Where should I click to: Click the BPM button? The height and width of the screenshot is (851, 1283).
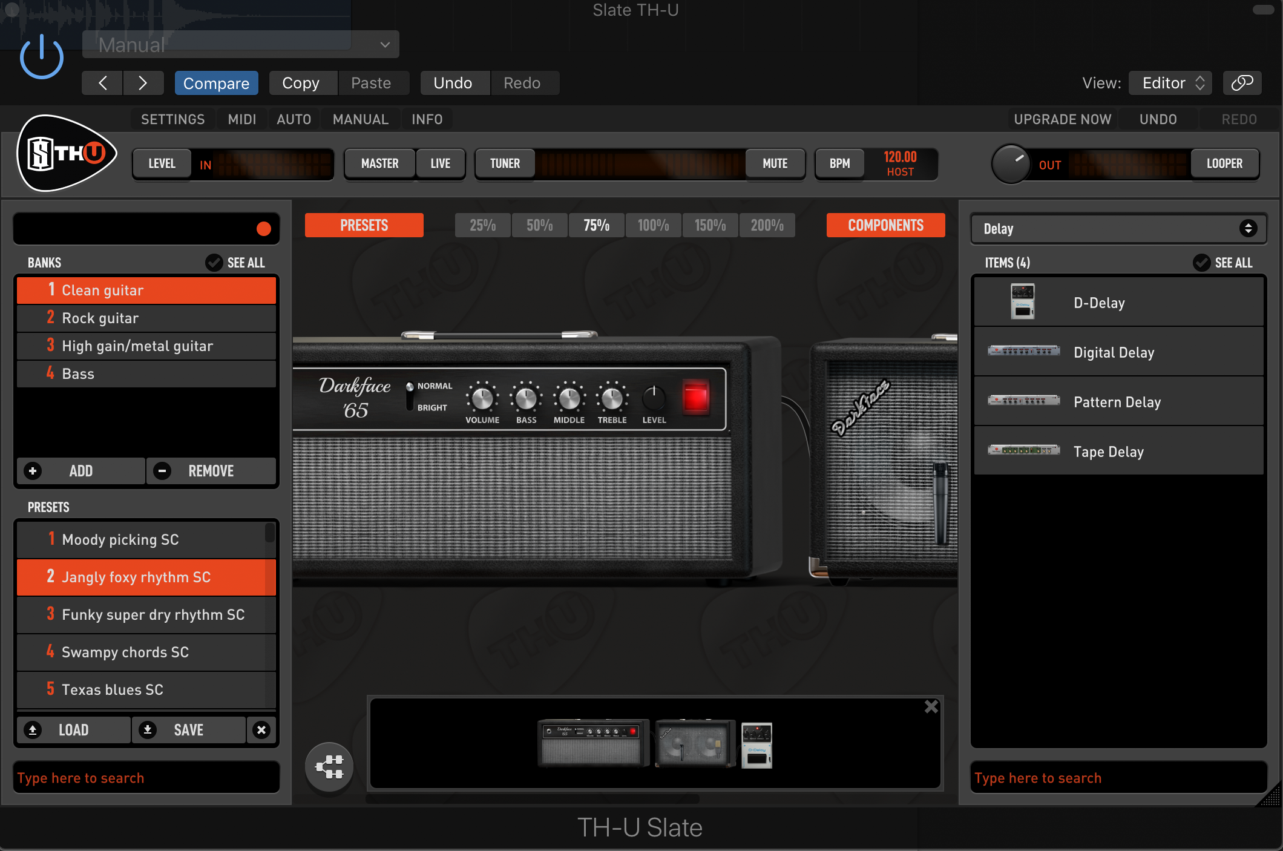click(840, 163)
